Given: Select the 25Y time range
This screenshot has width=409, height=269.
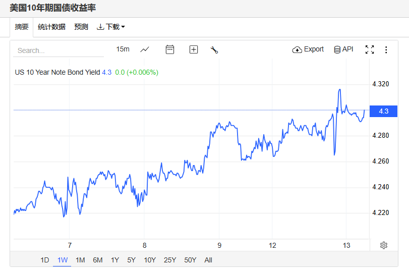Looking at the screenshot, I should (x=170, y=260).
